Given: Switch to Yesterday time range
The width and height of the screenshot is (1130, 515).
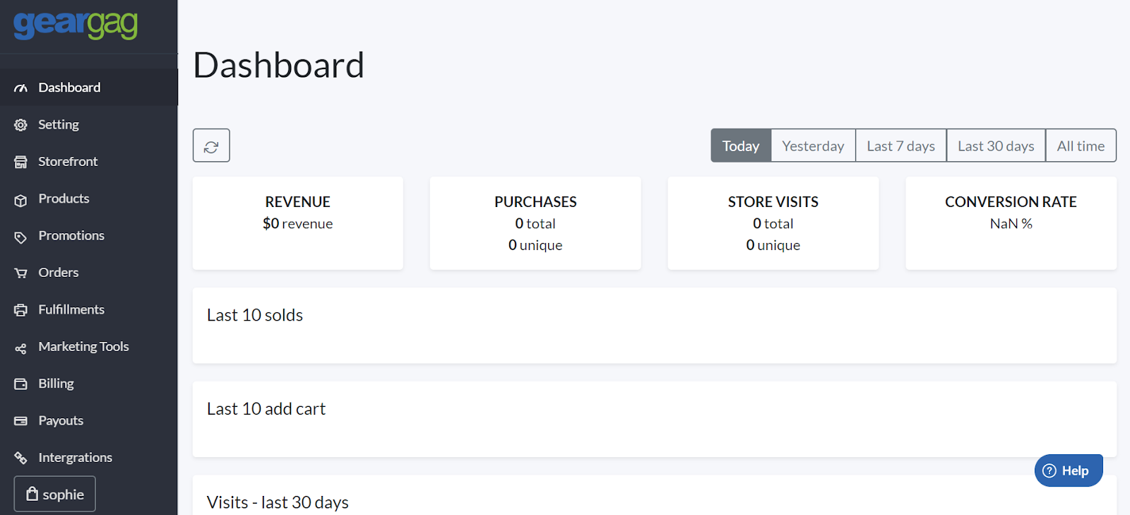Looking at the screenshot, I should [x=813, y=146].
